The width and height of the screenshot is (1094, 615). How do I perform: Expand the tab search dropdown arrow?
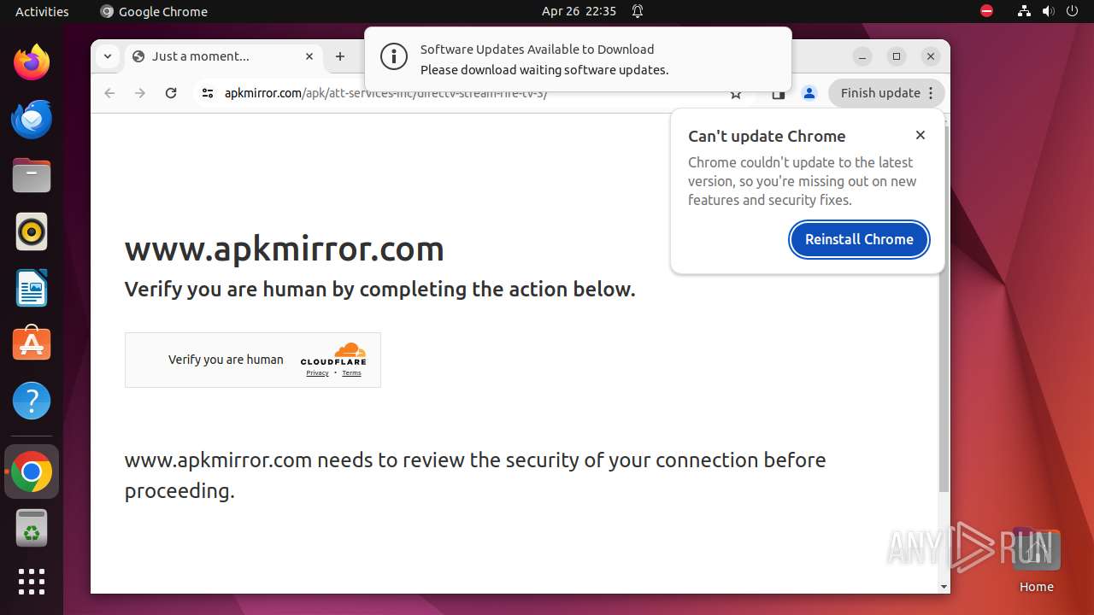pos(107,56)
